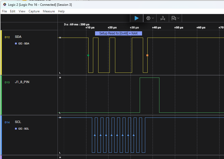The image size is (224, 159).
Task: Open the File menu
Action: [4, 11]
